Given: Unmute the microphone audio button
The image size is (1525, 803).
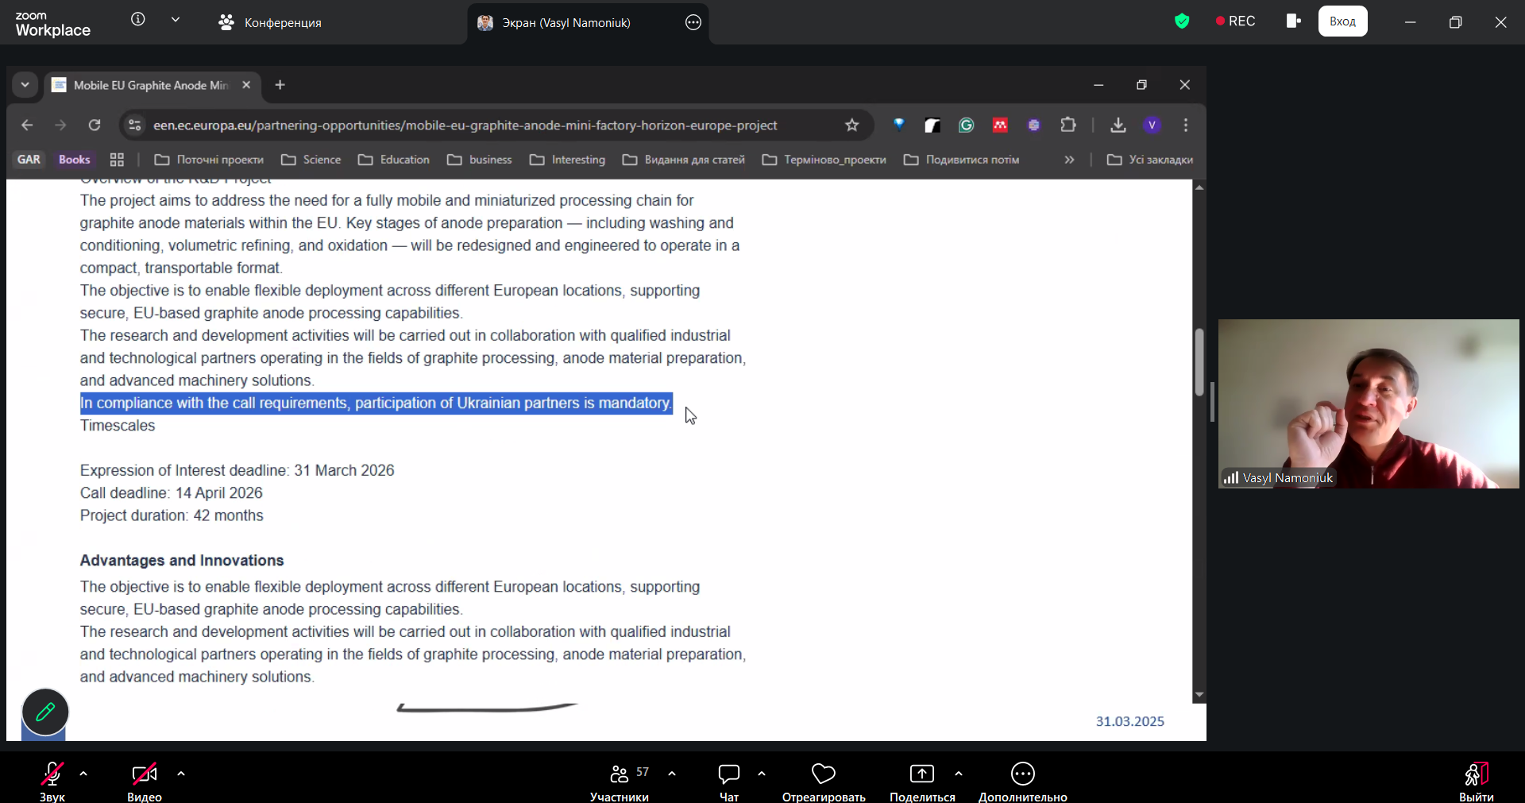Looking at the screenshot, I should tap(52, 774).
